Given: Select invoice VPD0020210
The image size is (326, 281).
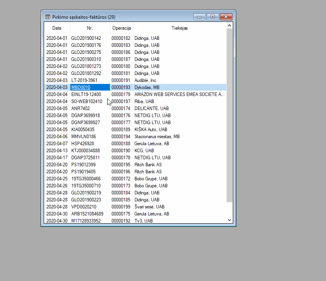Looking at the screenshot, I should pos(84,207).
